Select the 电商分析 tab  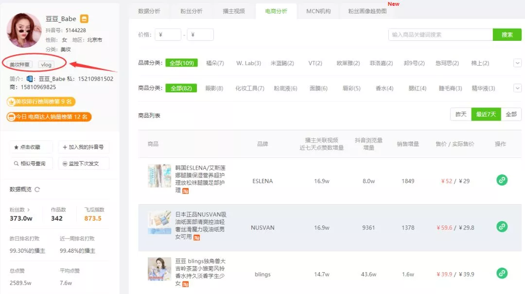tap(276, 11)
